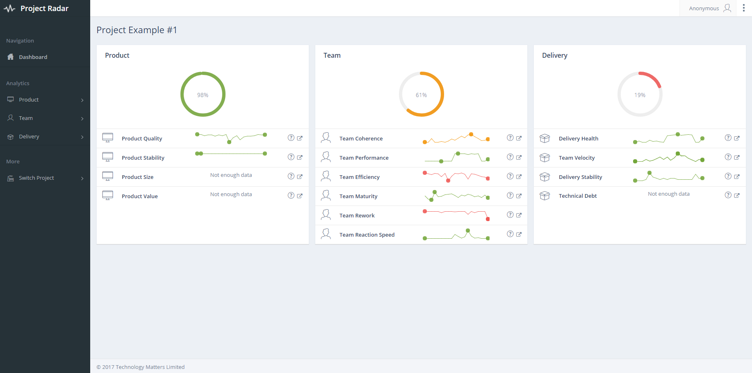Open Team Velocity external link icon
Screen dimensions: 752x373
click(737, 158)
